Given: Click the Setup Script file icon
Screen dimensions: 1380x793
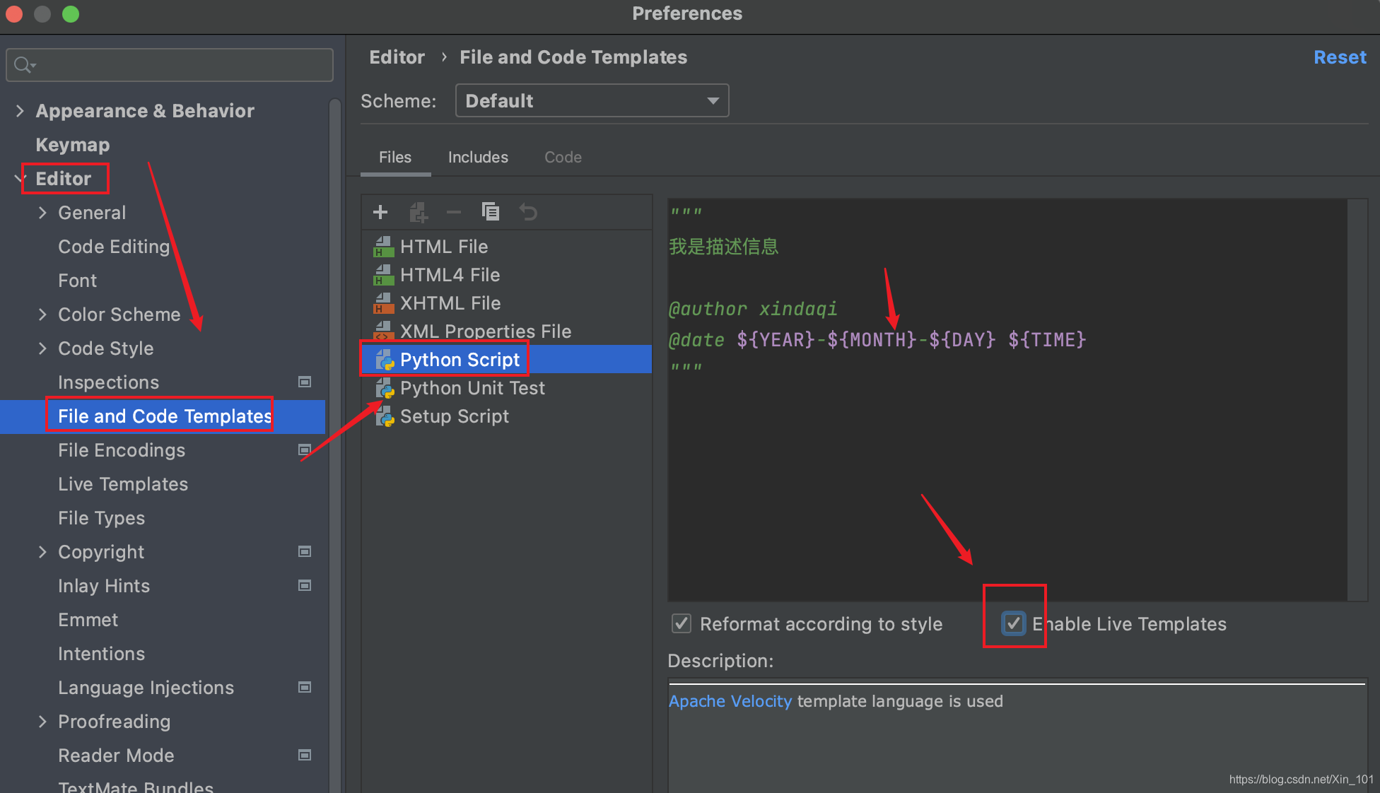Looking at the screenshot, I should (x=385, y=416).
